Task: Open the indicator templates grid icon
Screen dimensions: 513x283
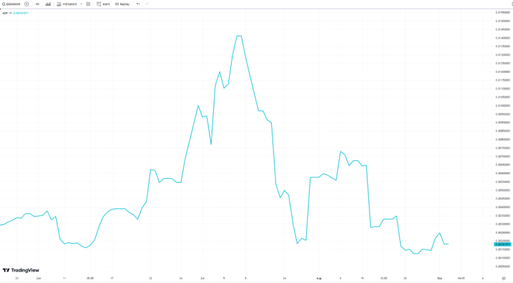Action: pyautogui.click(x=88, y=4)
